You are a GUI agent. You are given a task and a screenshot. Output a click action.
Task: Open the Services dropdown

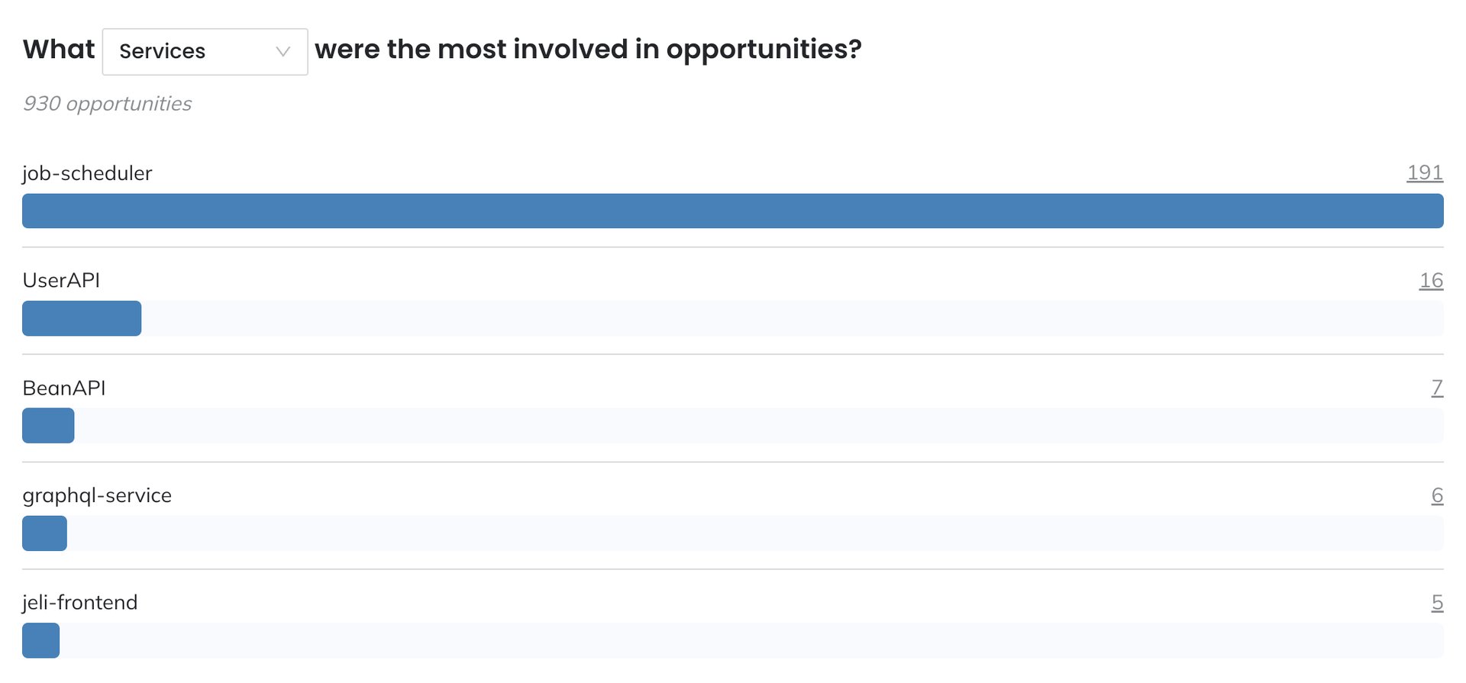(x=204, y=52)
